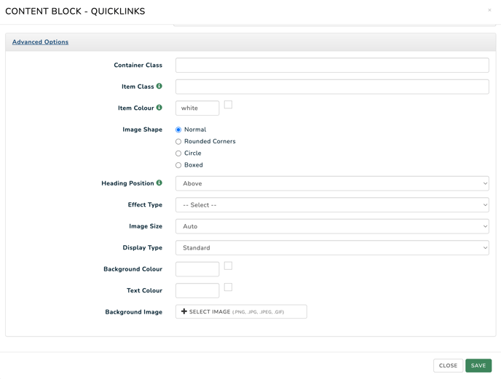Click the Close button

tap(448, 366)
